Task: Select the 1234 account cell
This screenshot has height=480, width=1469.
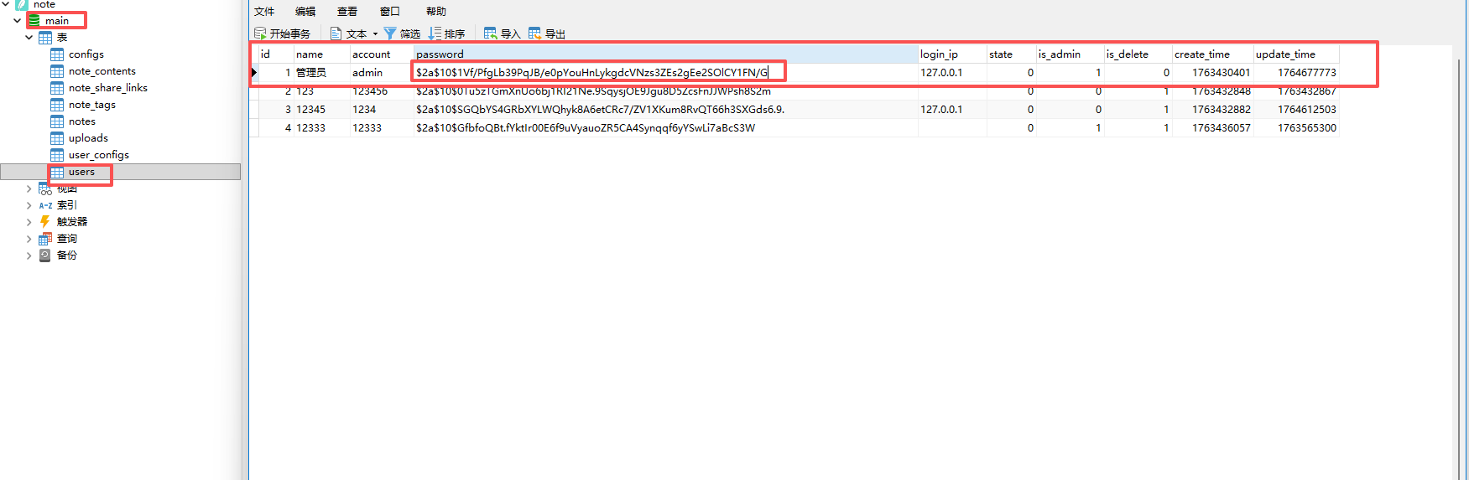Action: [x=382, y=110]
